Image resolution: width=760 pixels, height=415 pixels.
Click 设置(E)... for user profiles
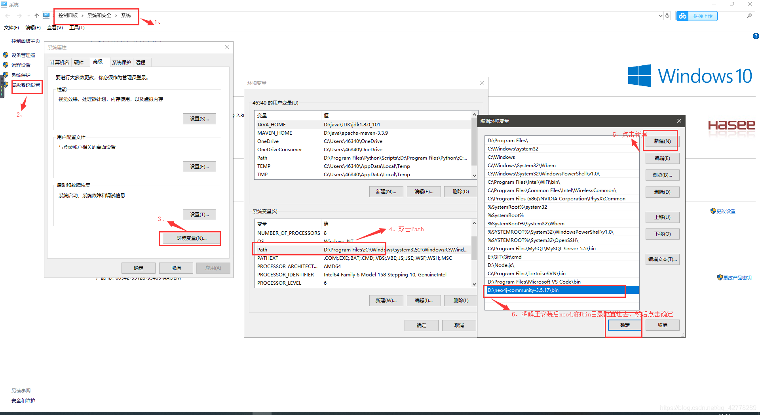click(x=199, y=167)
